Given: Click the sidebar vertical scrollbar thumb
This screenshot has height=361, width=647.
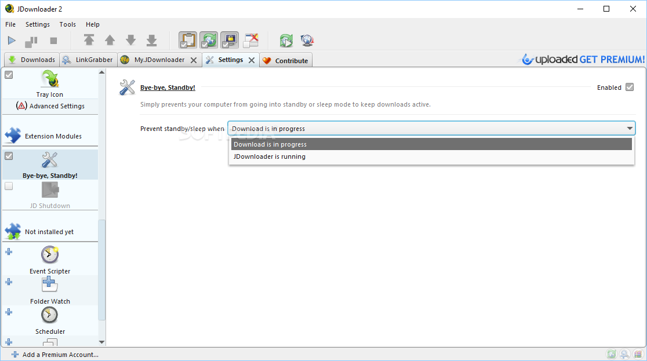Looking at the screenshot, I should coord(102,270).
